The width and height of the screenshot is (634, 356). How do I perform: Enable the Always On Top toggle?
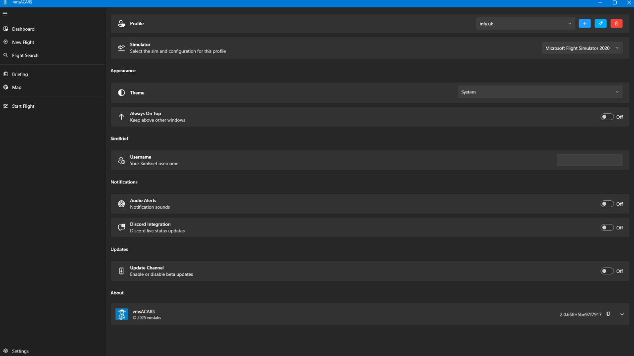click(x=607, y=117)
